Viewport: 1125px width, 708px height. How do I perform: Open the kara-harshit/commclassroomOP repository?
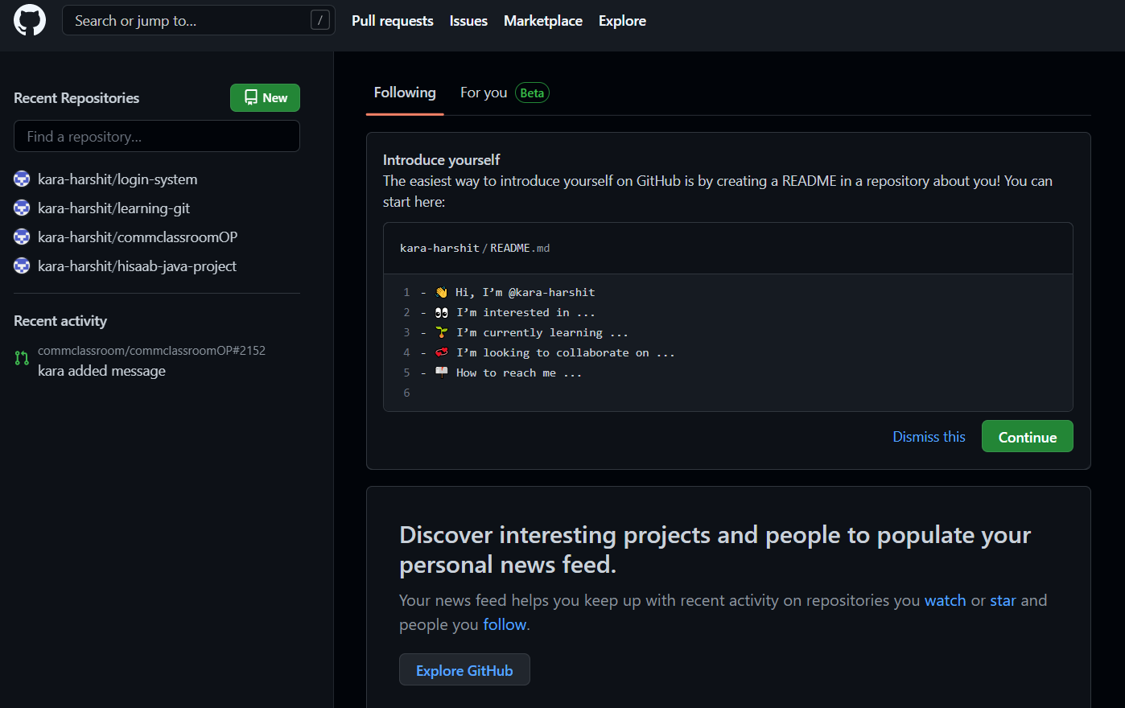coord(138,237)
